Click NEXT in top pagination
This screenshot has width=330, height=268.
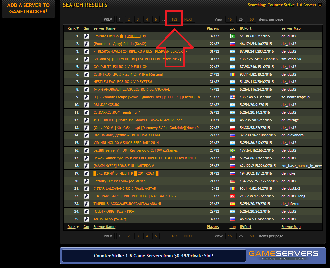[188, 19]
